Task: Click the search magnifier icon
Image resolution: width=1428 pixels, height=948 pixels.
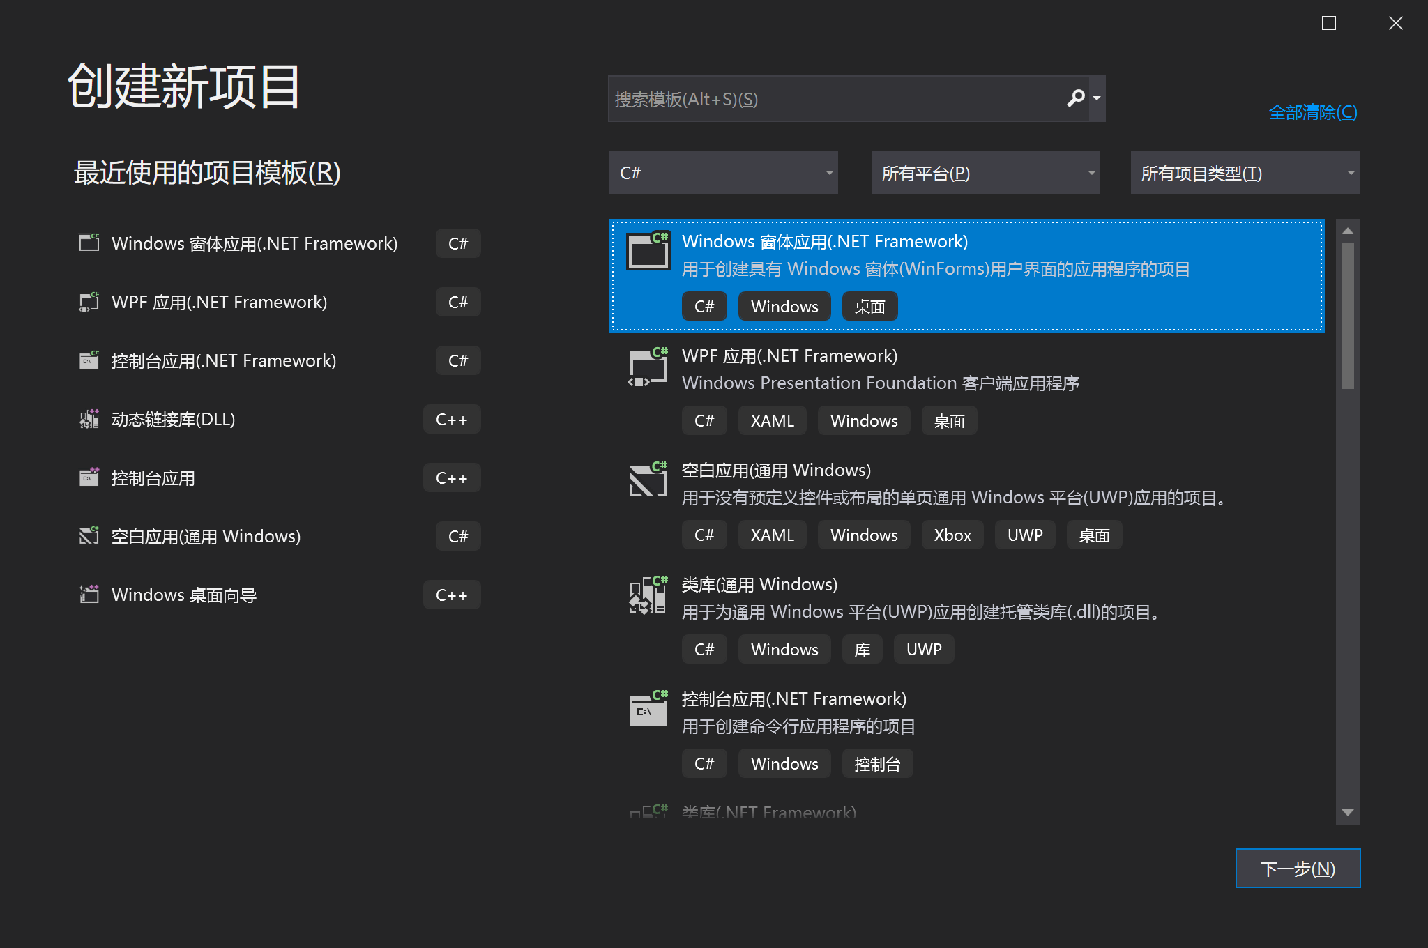Action: pos(1075,98)
